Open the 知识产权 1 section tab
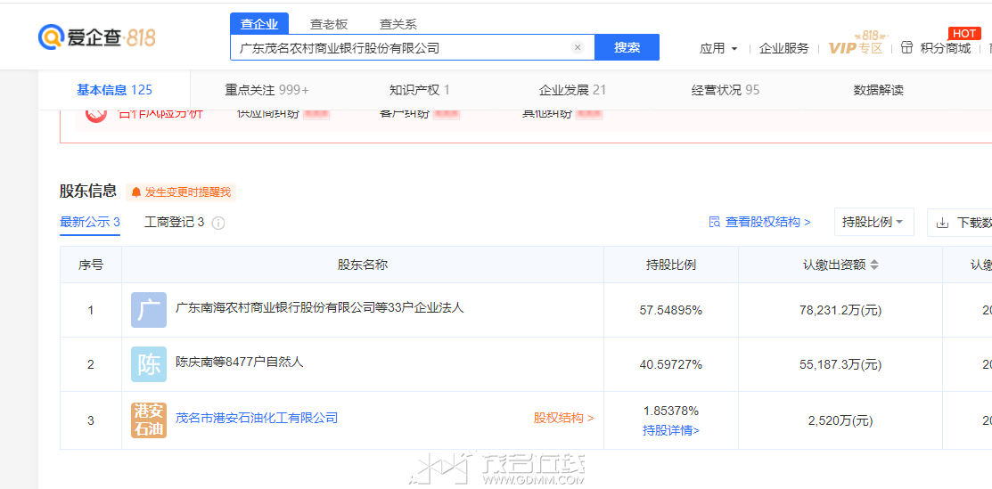992x489 pixels. pos(420,90)
